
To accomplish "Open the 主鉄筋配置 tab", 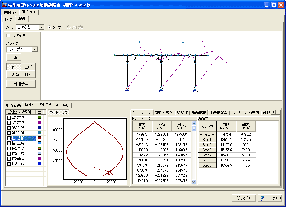I will [x=219, y=113].
